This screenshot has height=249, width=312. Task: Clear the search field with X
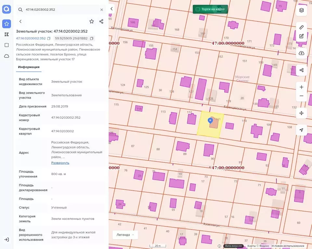(102, 9)
